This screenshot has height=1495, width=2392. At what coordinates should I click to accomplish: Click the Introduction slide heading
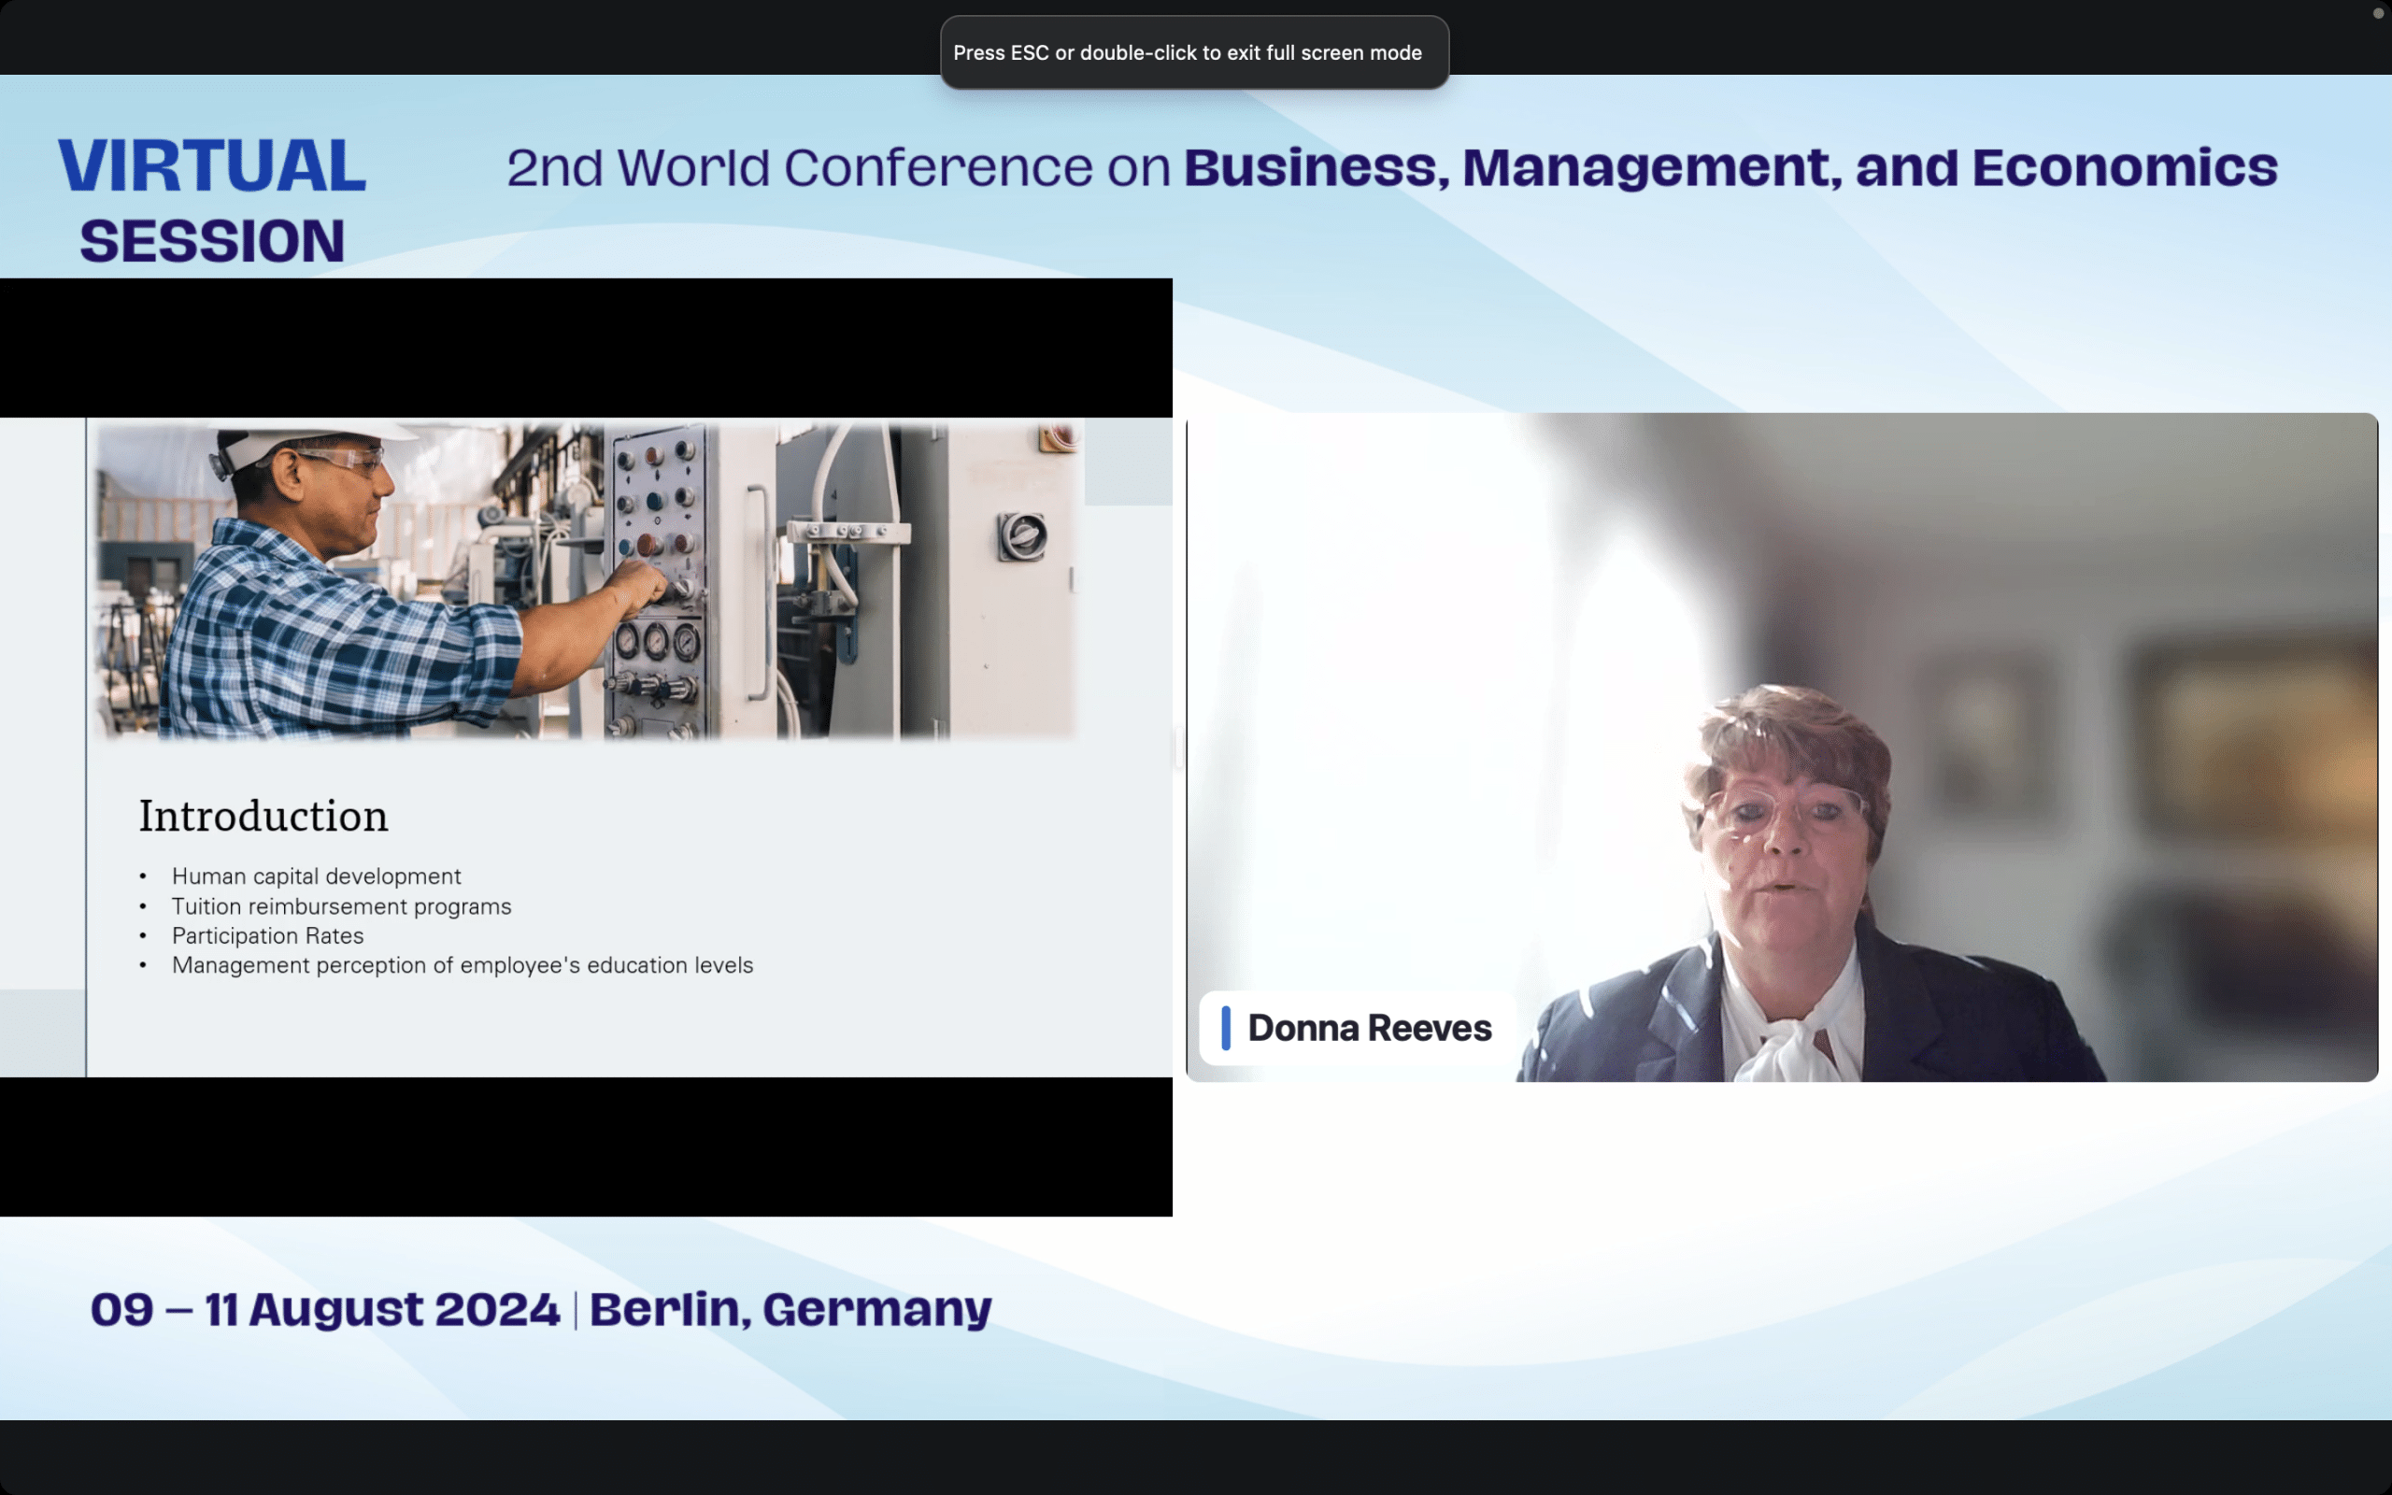[x=263, y=817]
